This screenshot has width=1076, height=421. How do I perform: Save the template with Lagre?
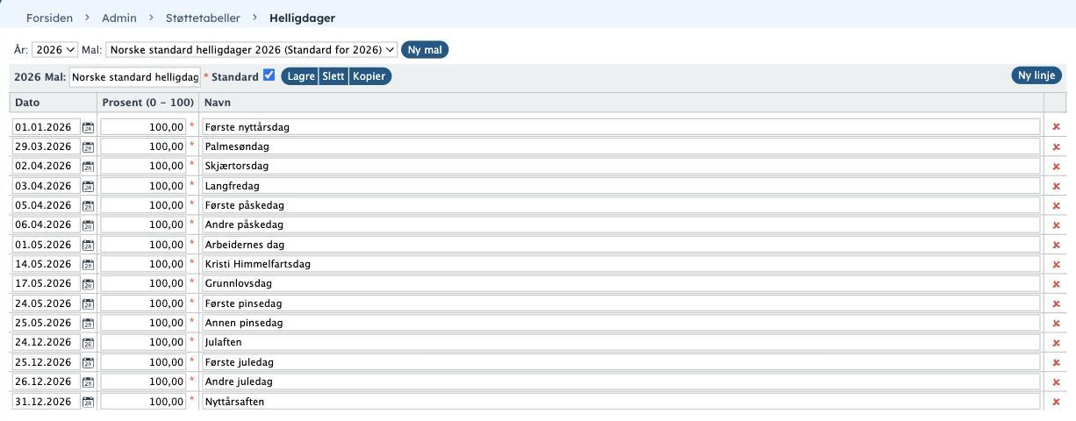tap(300, 76)
